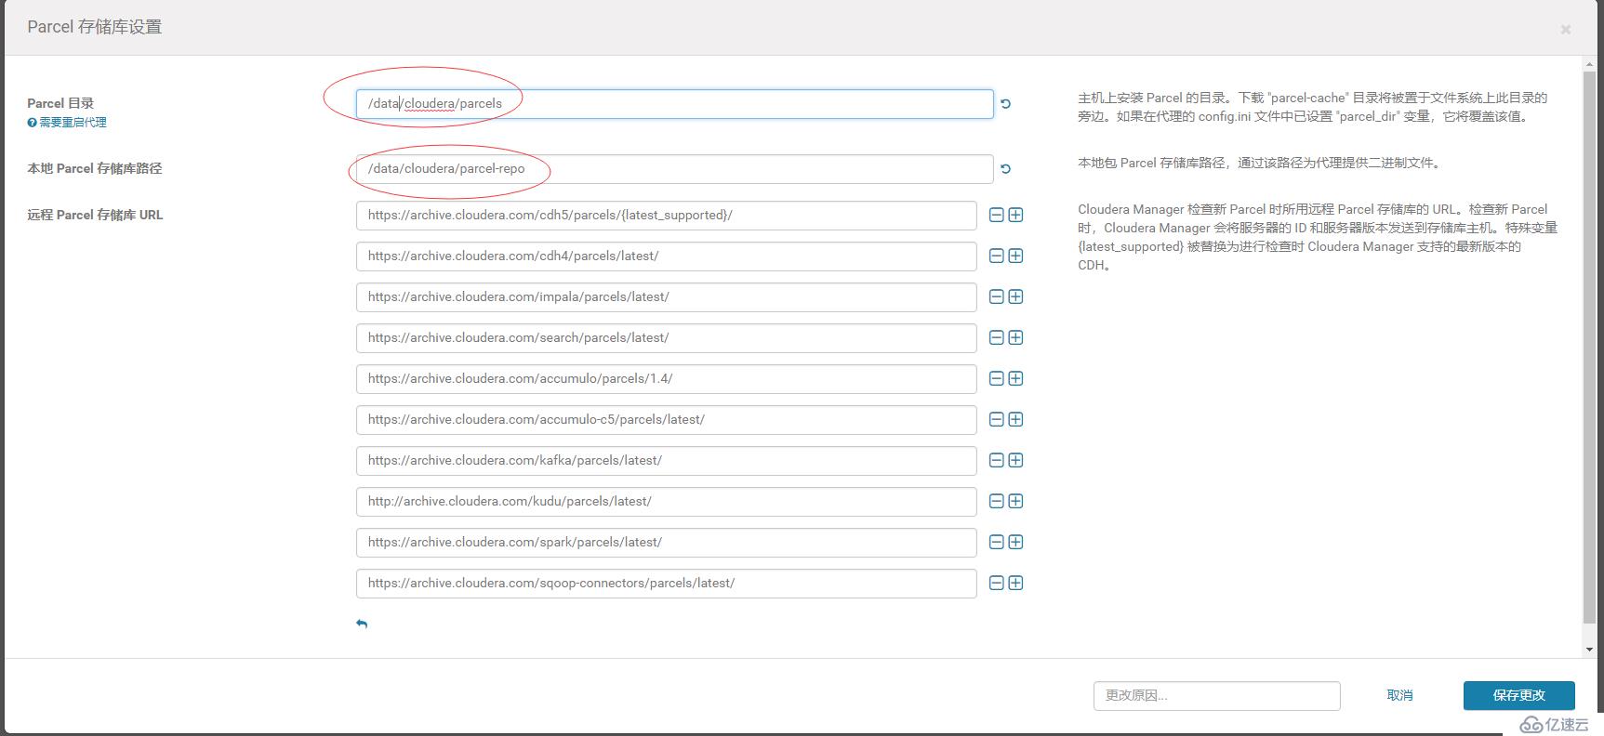Edit the search parcels URL field

point(666,338)
